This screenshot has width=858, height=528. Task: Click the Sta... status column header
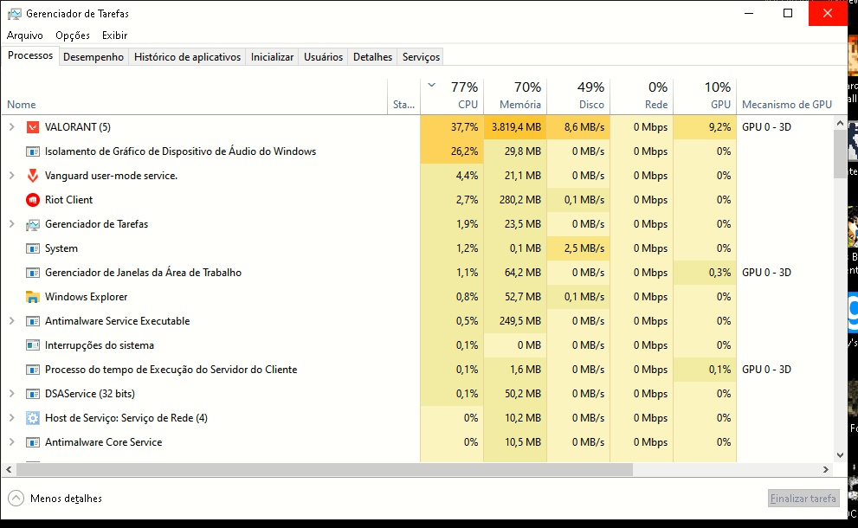403,95
